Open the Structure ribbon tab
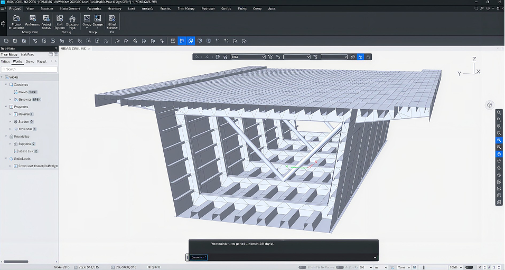Viewport: 505px width, 270px height. [46, 8]
